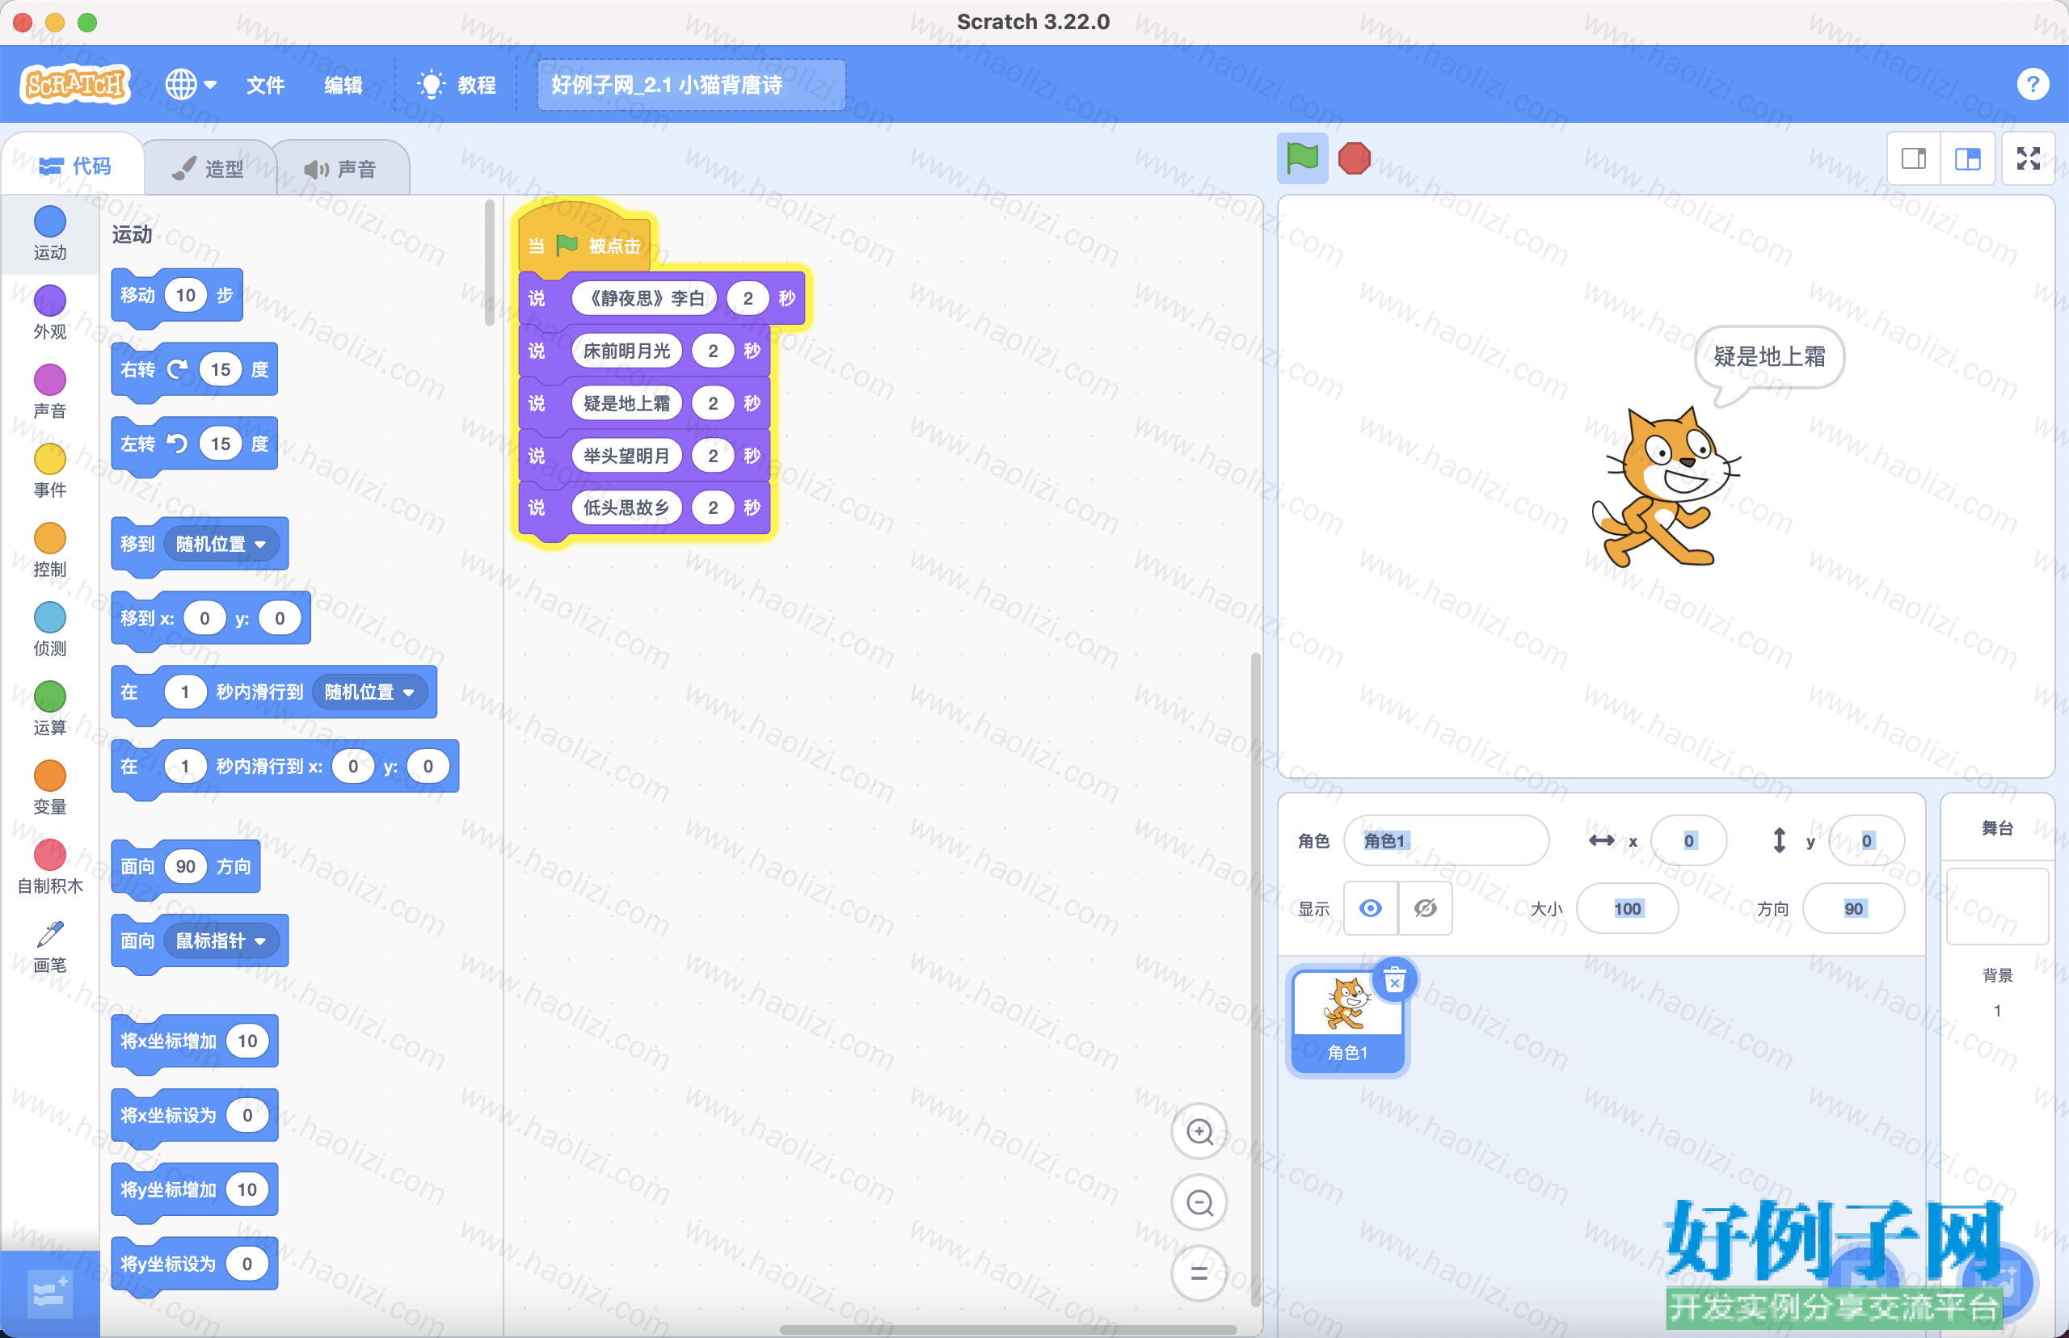Switch to the 造型 costumes tab
2069x1338 pixels.
[x=209, y=168]
